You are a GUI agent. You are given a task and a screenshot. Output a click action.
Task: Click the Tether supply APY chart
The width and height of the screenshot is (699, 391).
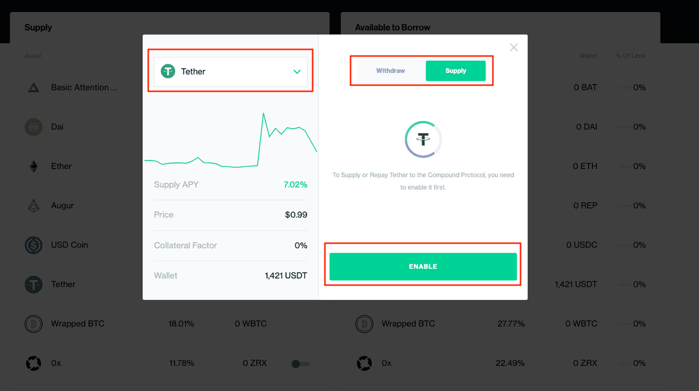[230, 141]
